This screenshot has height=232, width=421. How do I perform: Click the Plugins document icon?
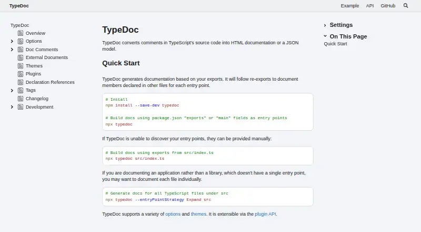pyautogui.click(x=21, y=74)
